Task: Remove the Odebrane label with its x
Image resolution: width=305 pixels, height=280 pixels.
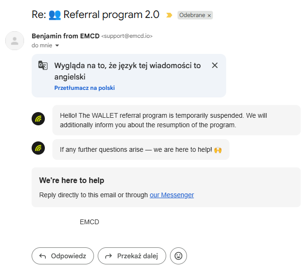Action: [209, 15]
